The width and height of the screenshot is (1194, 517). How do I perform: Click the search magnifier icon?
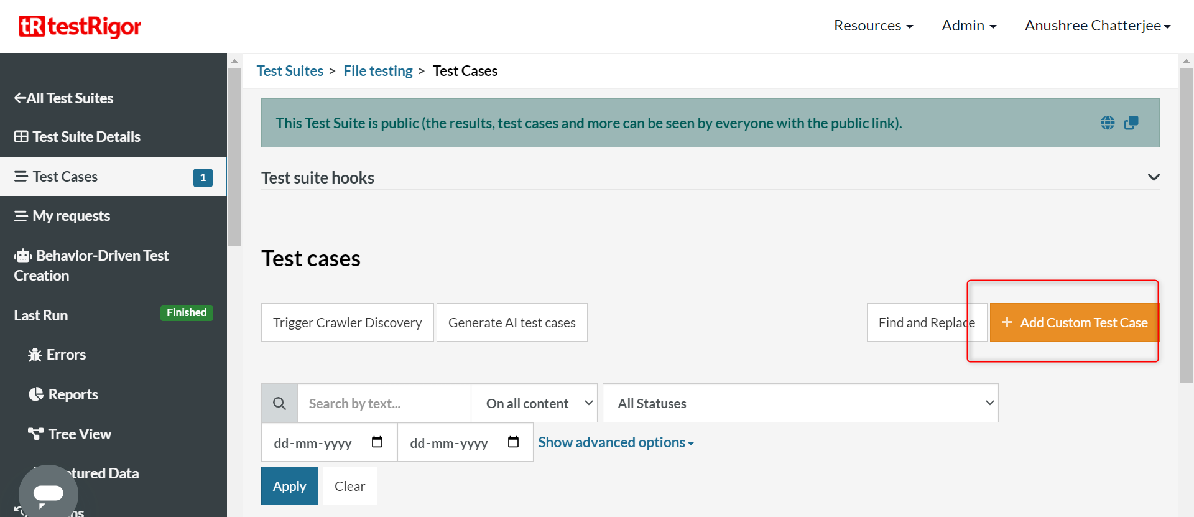[x=280, y=403]
